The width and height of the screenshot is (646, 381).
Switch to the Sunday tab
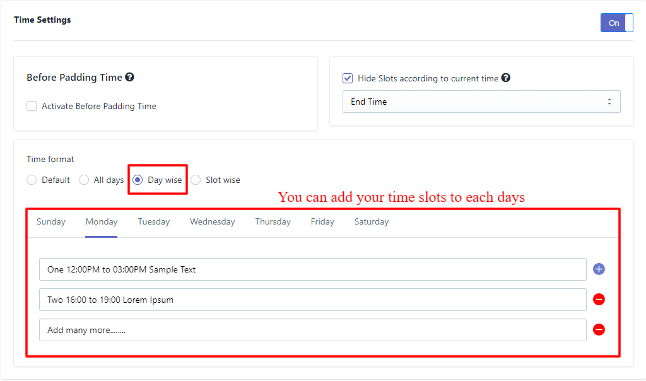(x=51, y=221)
